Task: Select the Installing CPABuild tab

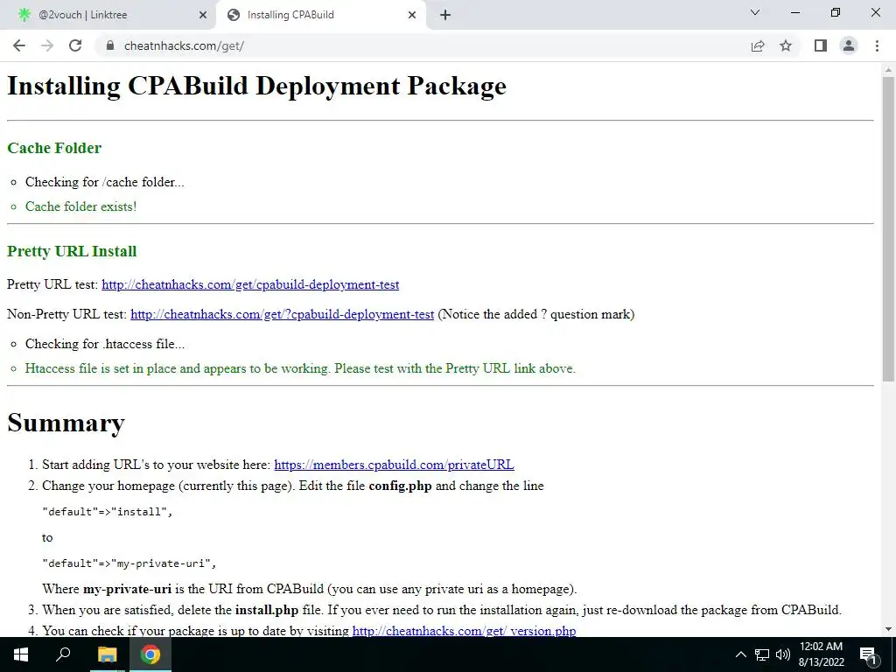Action: point(320,15)
